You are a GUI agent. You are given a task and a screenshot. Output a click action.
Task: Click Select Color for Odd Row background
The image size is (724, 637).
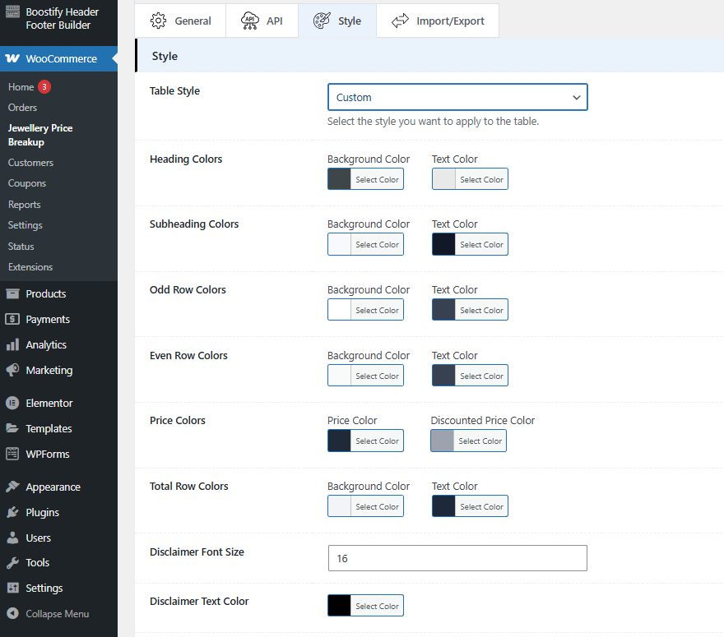[x=377, y=310]
